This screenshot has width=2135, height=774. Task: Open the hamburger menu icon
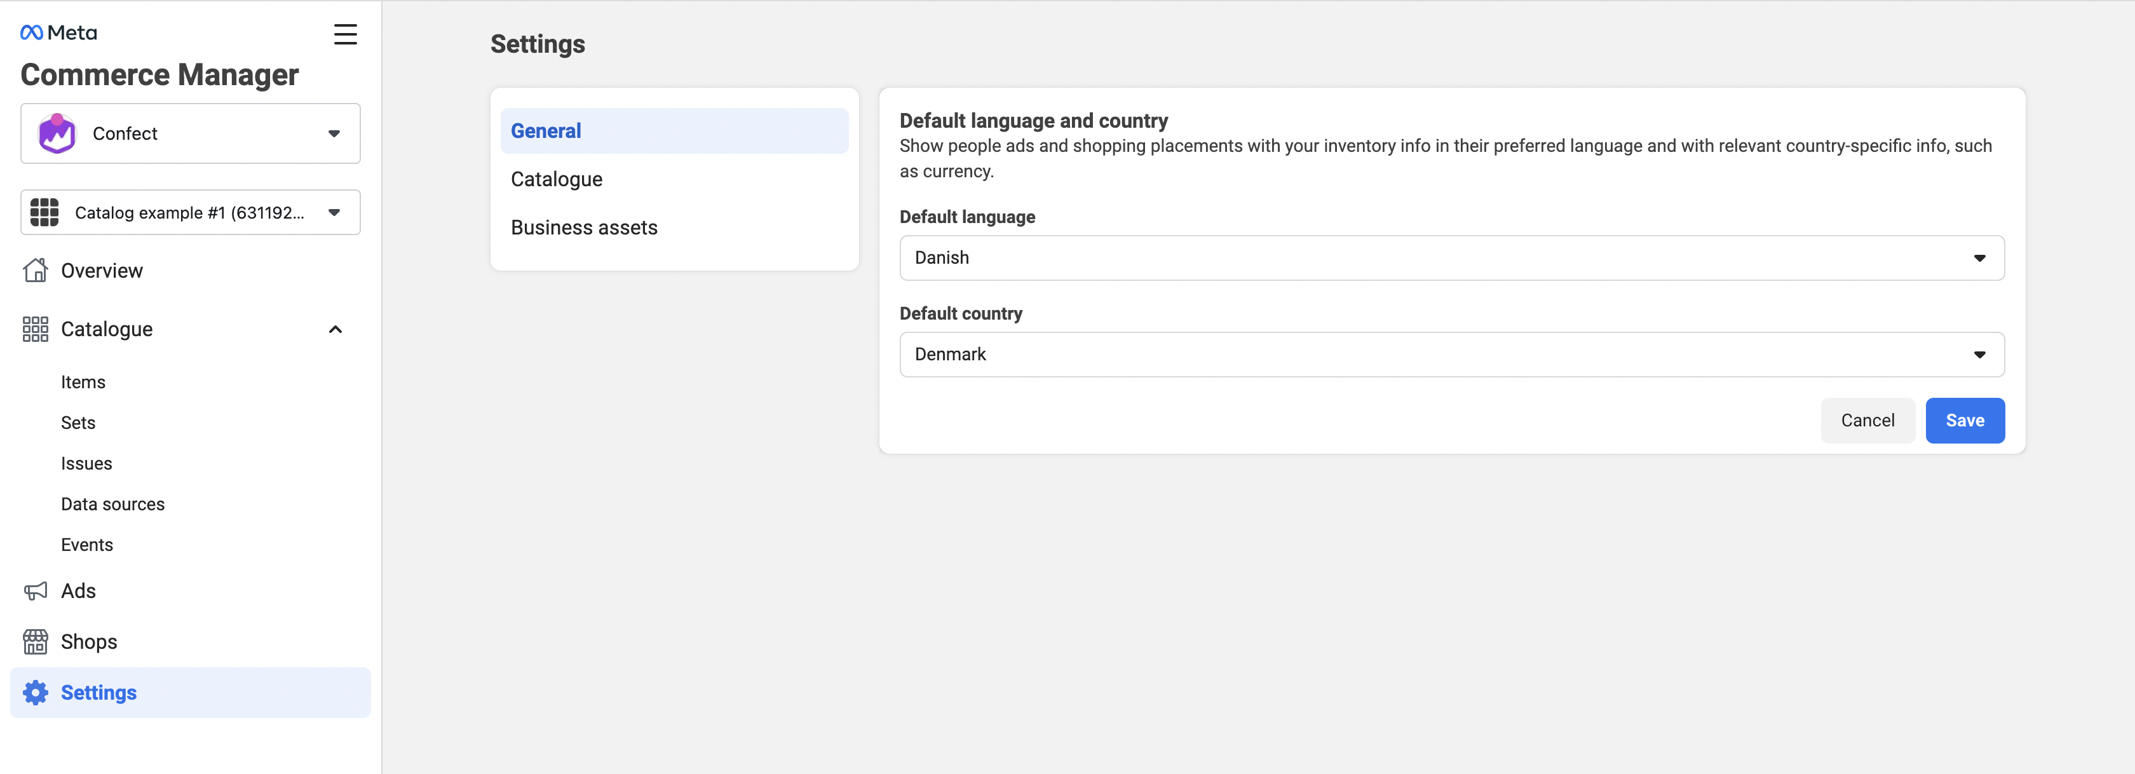[345, 34]
